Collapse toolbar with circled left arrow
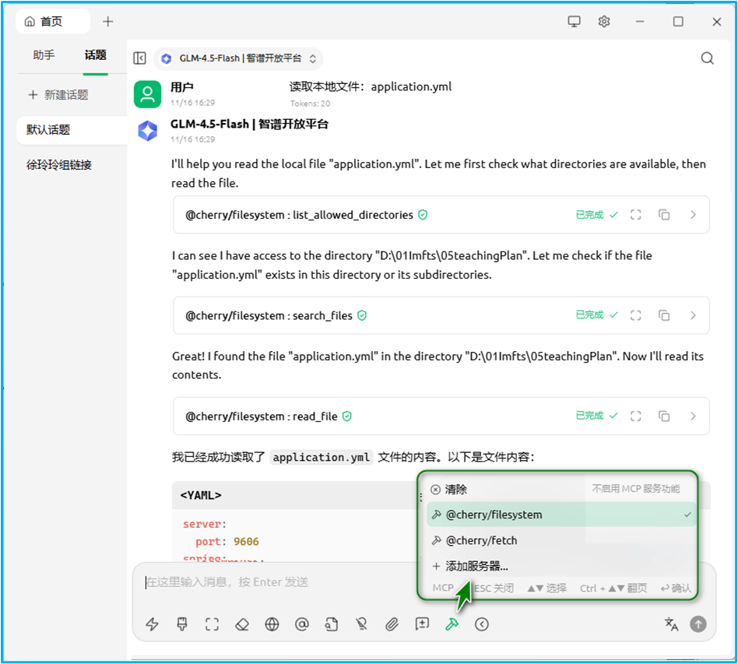This screenshot has height=664, width=738. (x=481, y=624)
